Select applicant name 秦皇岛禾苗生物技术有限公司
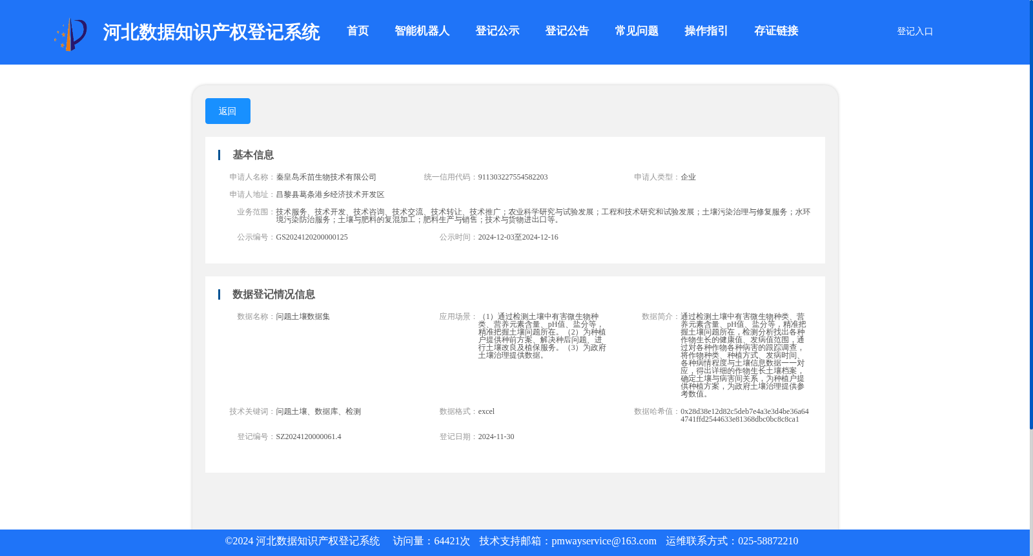This screenshot has width=1033, height=556. click(326, 177)
